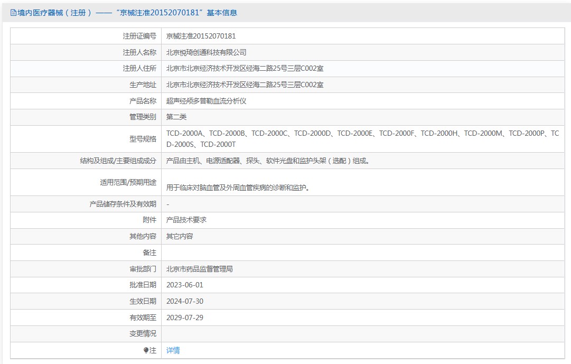Select management class value 第二类

click(x=176, y=117)
